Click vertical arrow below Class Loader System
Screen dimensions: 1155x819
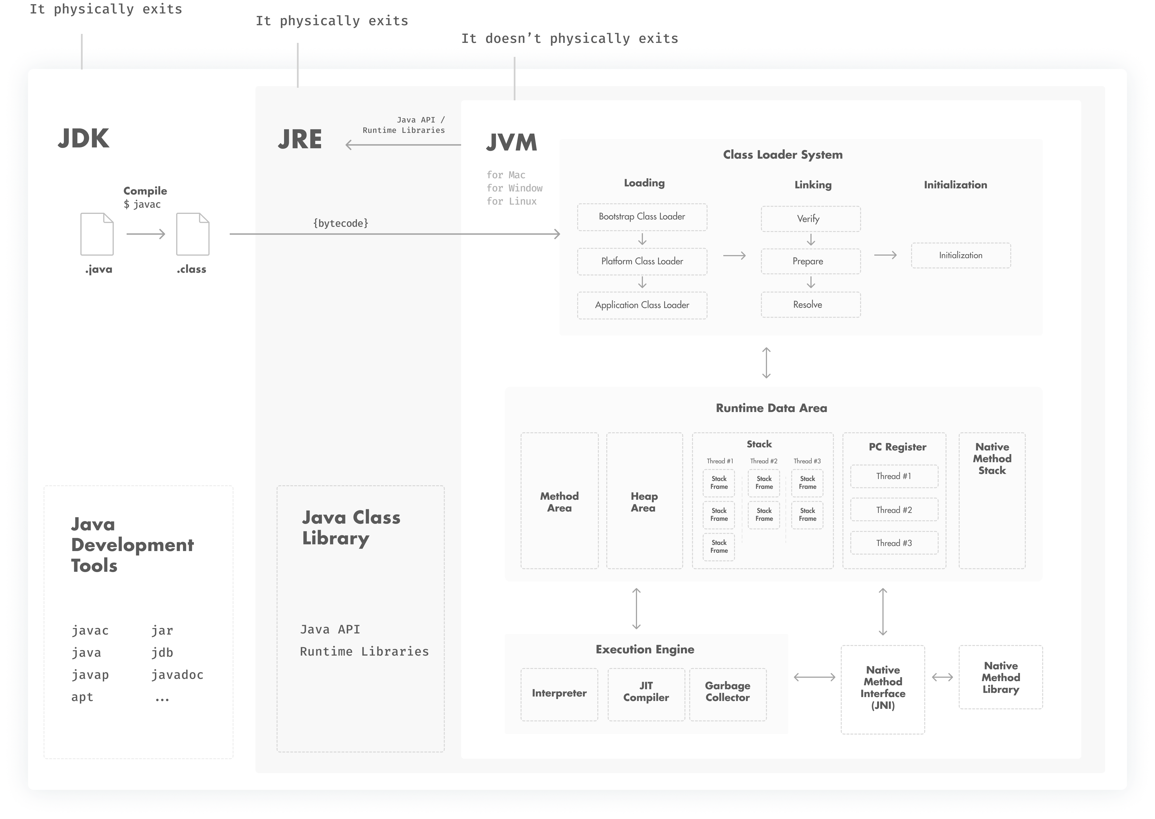tap(766, 363)
